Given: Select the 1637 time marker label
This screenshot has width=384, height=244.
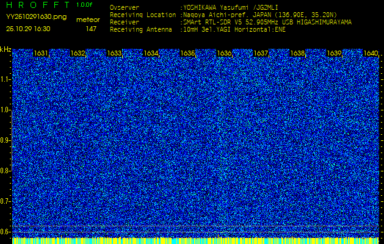Looking at the screenshot, I should (261, 53).
